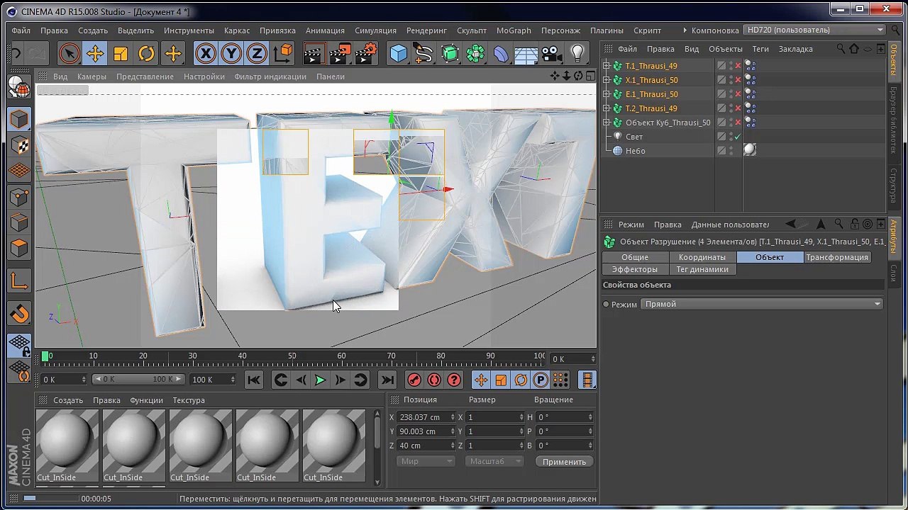Switch to Texture mode checkerboard icon

click(19, 145)
